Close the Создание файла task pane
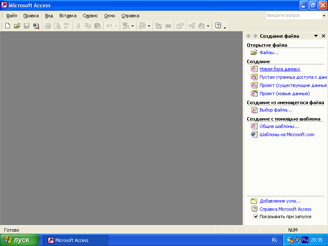328x246 pixels. coord(323,36)
